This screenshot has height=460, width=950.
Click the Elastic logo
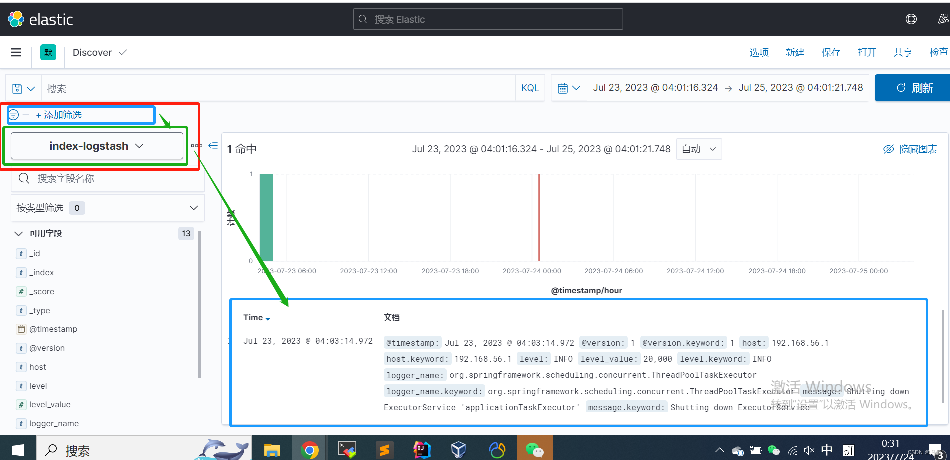click(x=40, y=19)
